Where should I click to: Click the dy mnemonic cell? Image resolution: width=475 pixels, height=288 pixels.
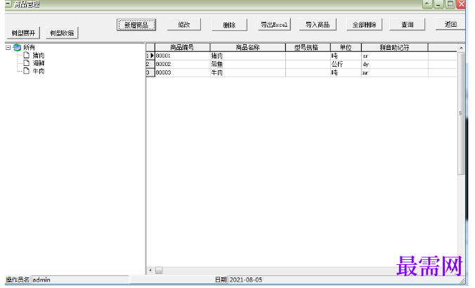pyautogui.click(x=394, y=64)
